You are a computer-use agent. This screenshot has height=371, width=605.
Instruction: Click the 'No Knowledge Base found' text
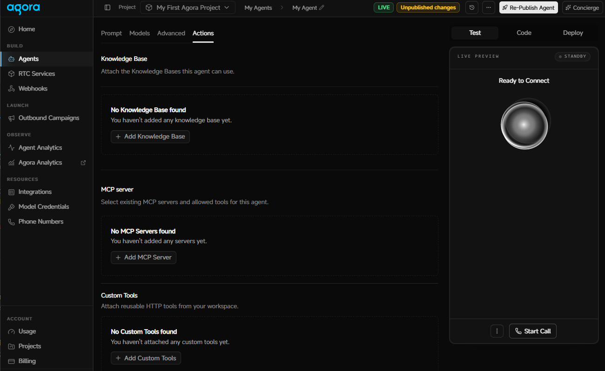coord(148,110)
